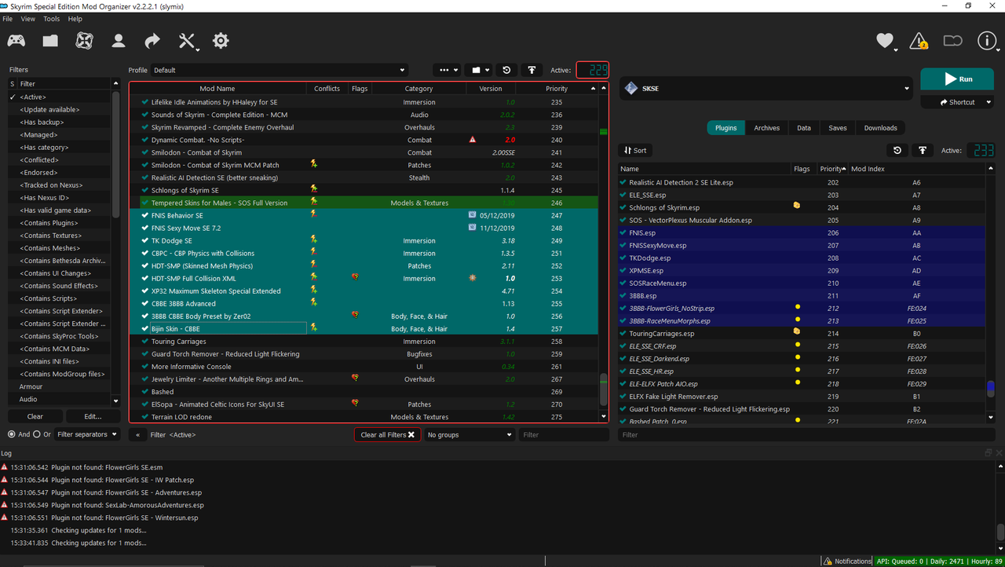Open the Help menu
Image resolution: width=1005 pixels, height=567 pixels.
(x=75, y=19)
